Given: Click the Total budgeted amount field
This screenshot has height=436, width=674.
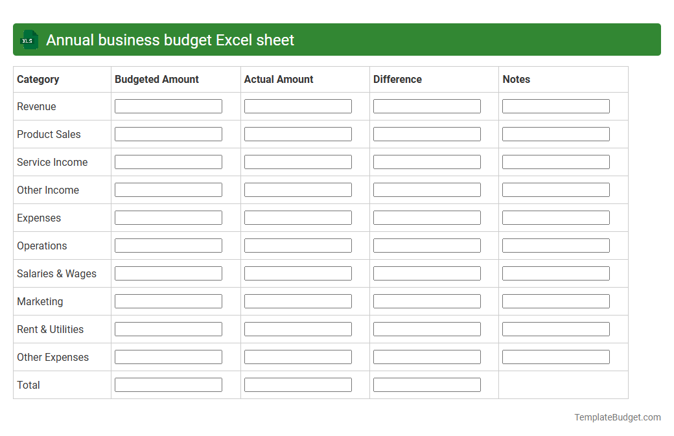Looking at the screenshot, I should [x=168, y=384].
